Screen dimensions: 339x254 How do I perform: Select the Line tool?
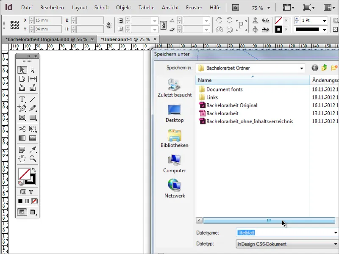point(33,99)
